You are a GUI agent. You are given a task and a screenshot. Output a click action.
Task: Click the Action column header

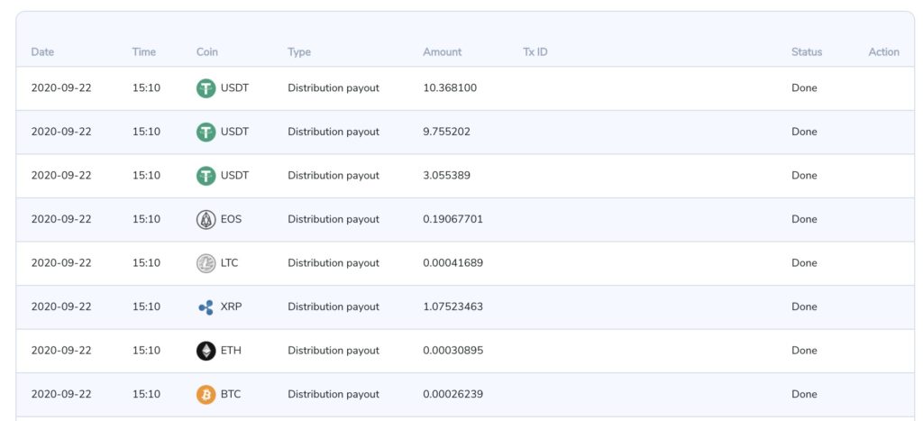coord(883,52)
